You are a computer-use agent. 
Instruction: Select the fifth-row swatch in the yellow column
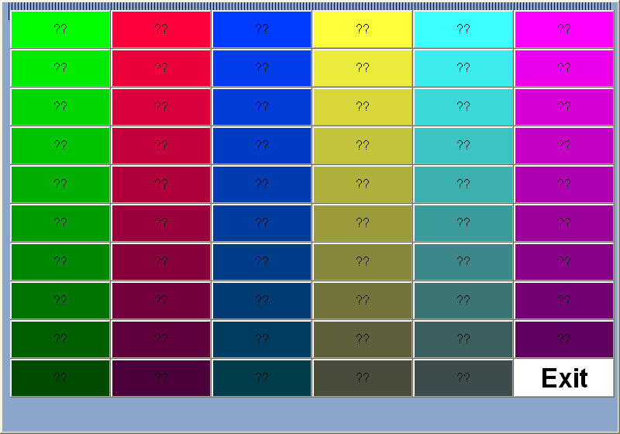363,184
